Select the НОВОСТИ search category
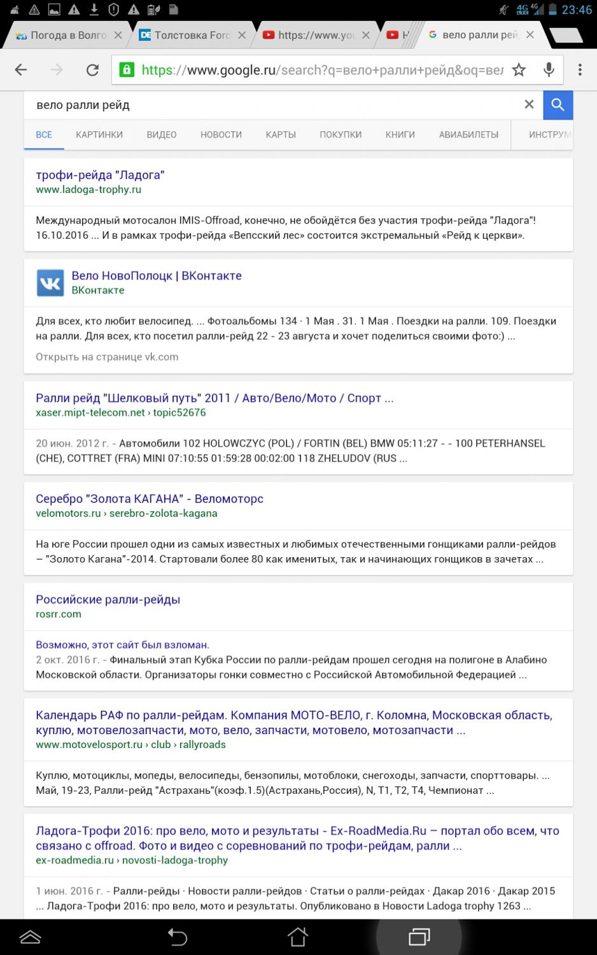Image resolution: width=597 pixels, height=955 pixels. (221, 135)
